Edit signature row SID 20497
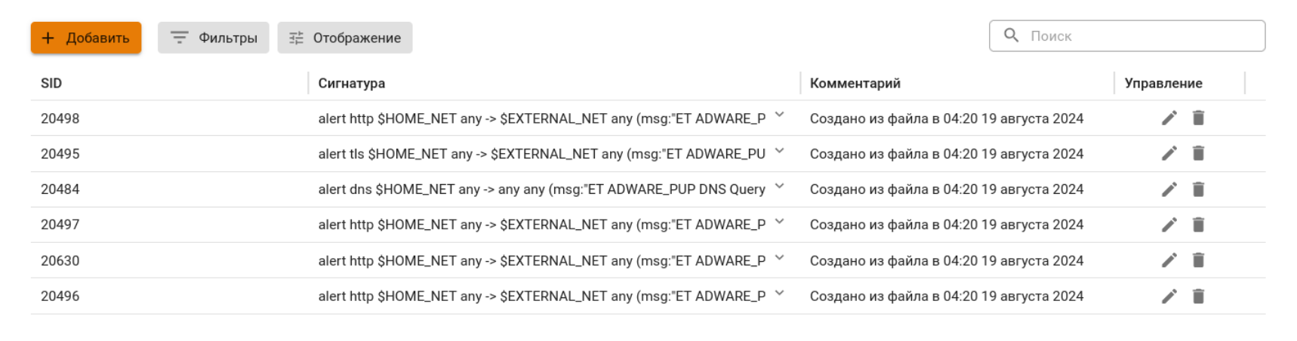This screenshot has width=1297, height=341. (x=1169, y=225)
